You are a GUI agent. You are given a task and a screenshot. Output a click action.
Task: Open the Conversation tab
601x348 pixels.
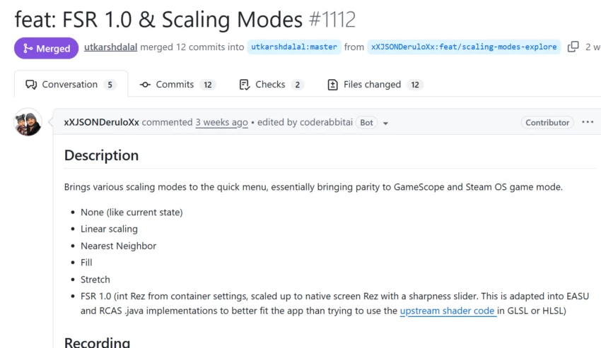pos(71,84)
